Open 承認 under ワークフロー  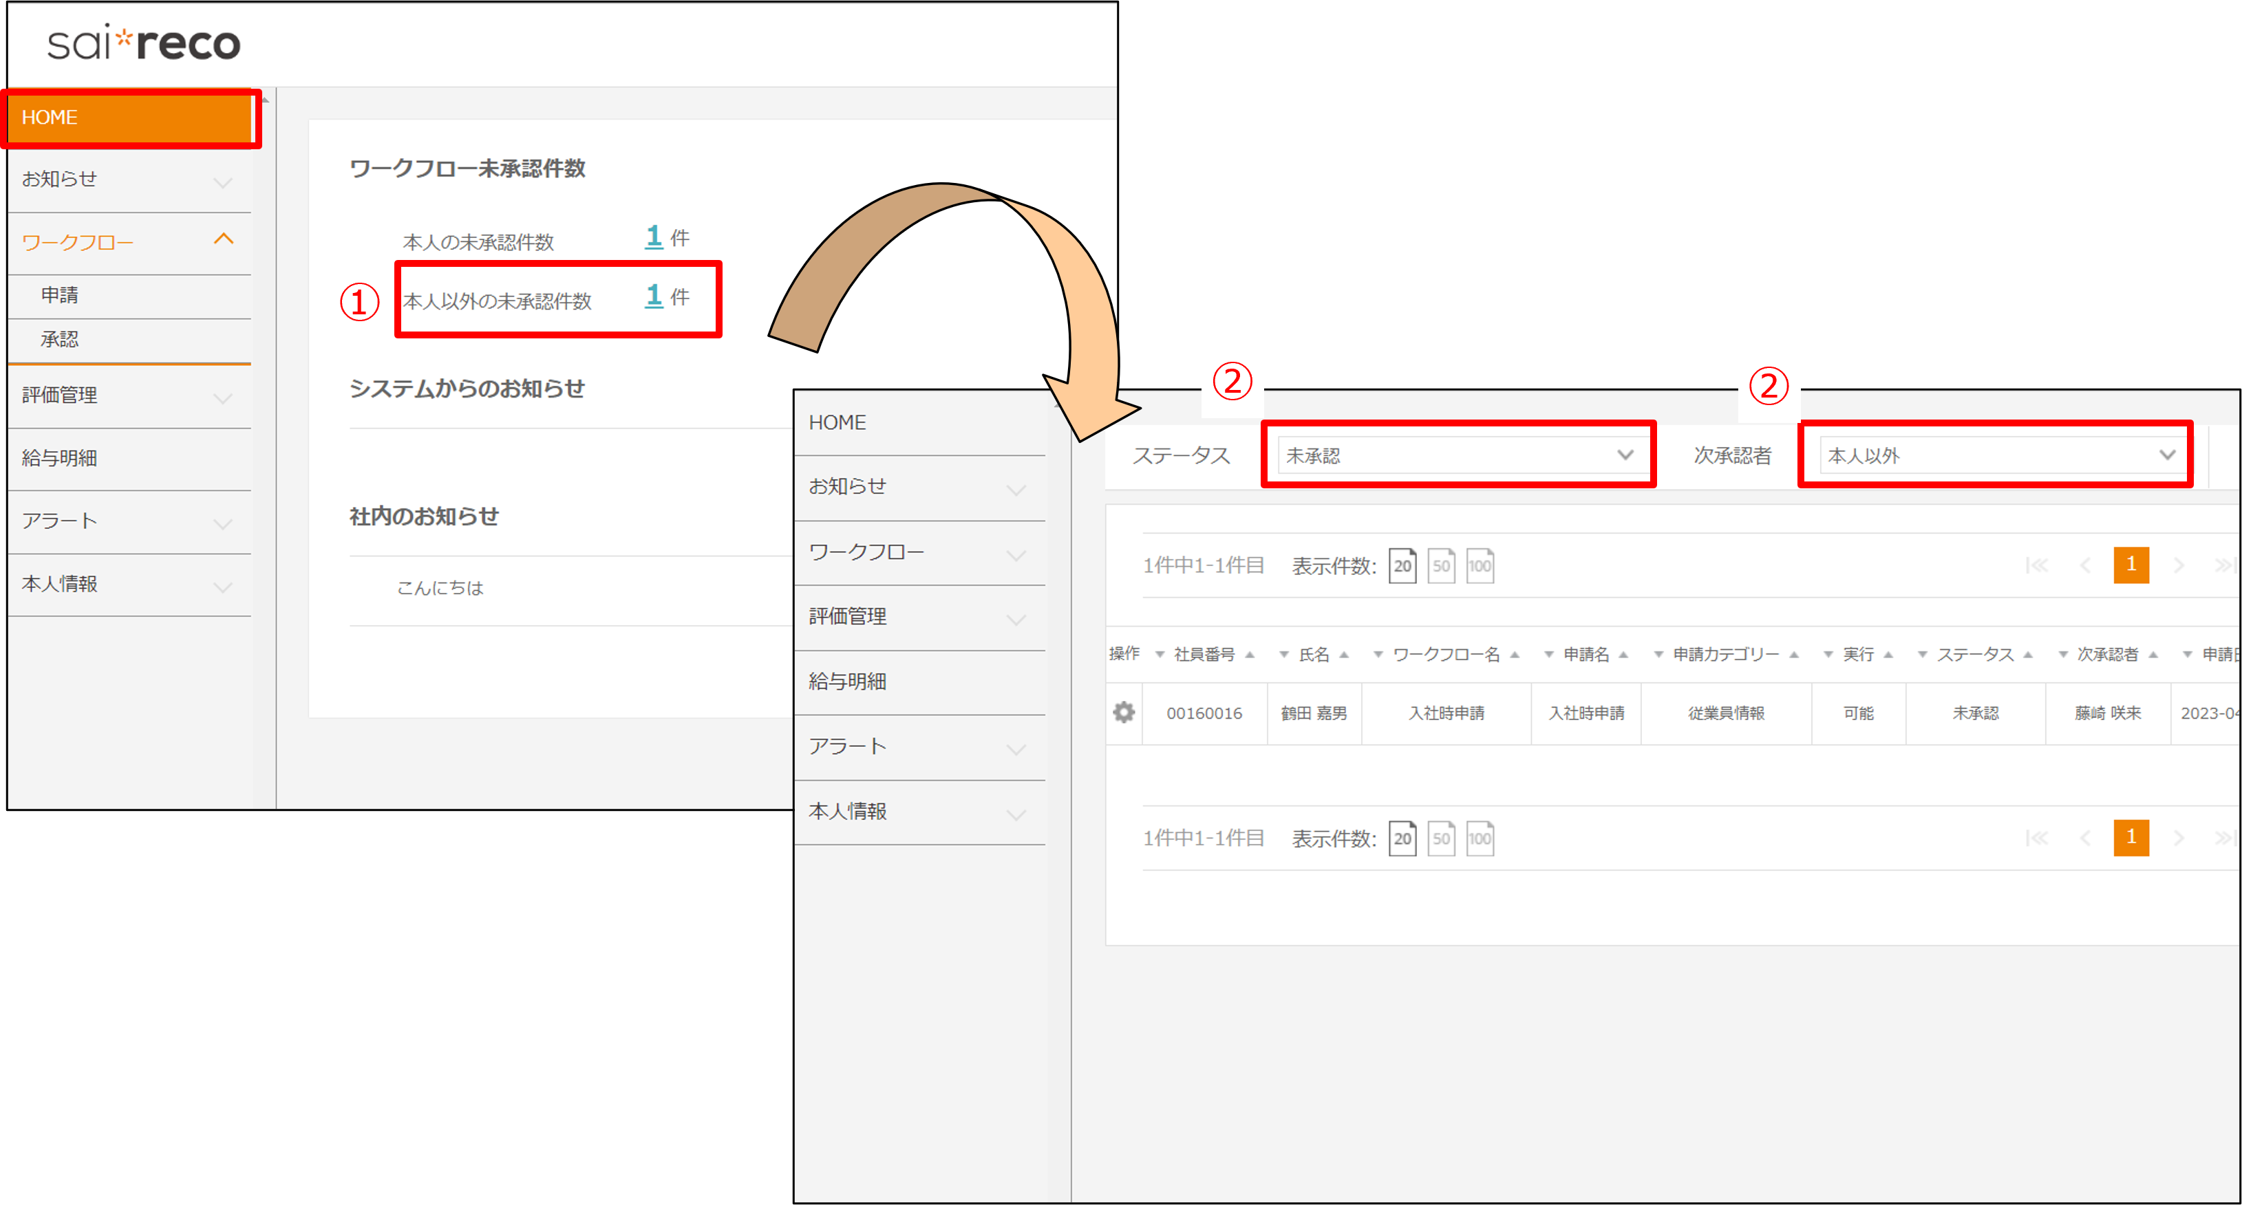(59, 339)
